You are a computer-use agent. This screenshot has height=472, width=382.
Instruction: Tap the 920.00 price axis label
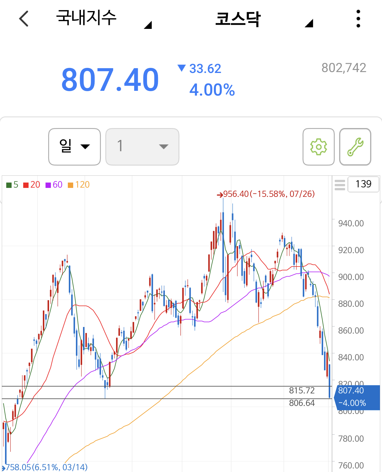[x=351, y=250]
